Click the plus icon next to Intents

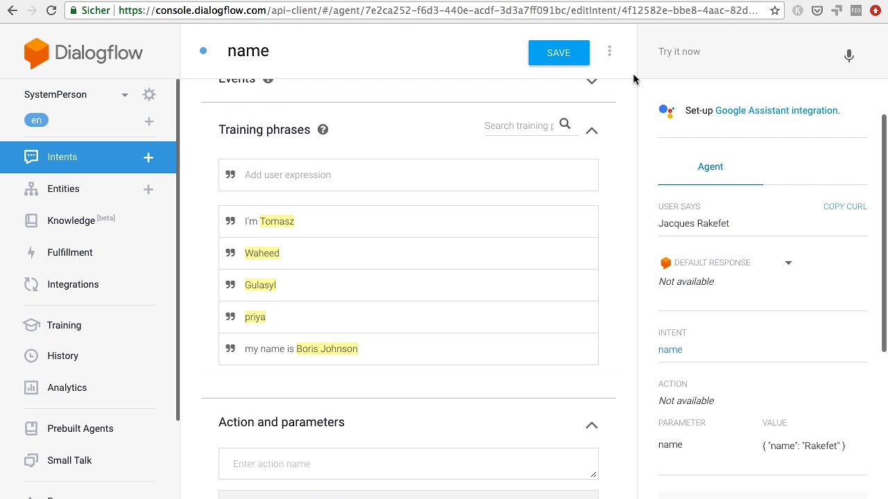click(148, 157)
